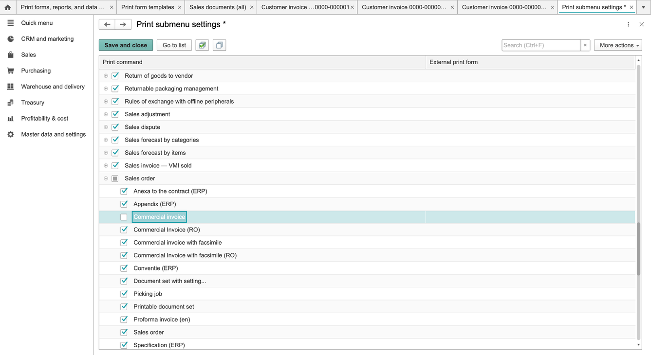Click the Treasury coins icon
This screenshot has width=651, height=355.
[10, 103]
